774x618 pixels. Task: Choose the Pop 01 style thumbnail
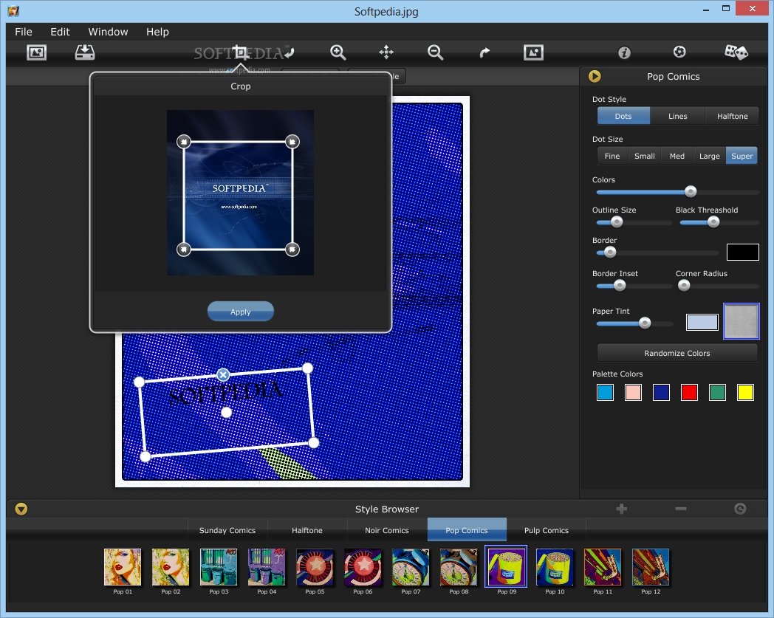click(x=123, y=566)
